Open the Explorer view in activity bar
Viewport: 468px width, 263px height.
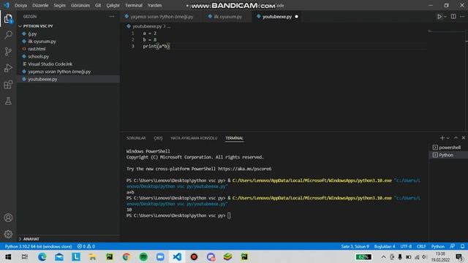8,19
